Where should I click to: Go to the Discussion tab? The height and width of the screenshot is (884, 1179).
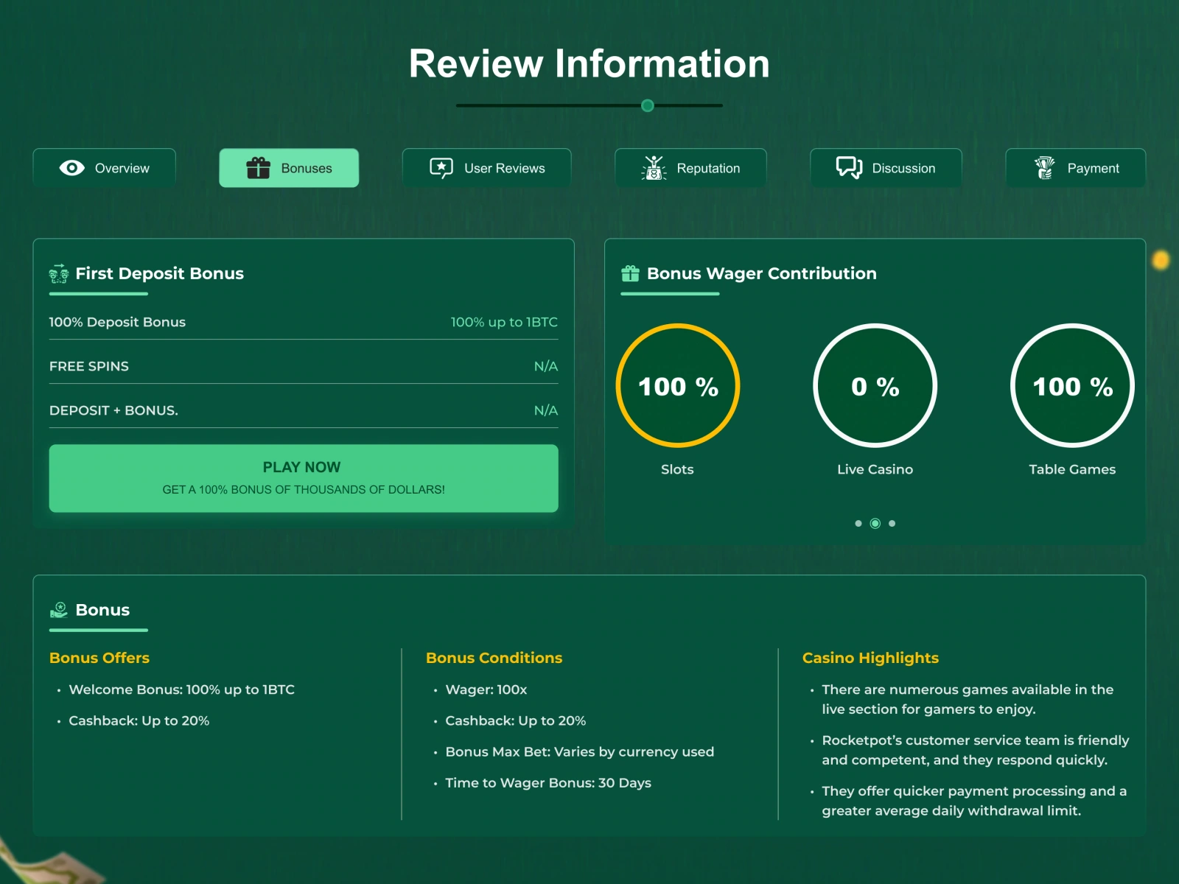886,168
